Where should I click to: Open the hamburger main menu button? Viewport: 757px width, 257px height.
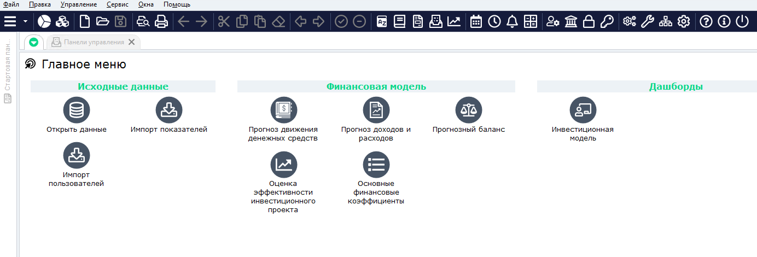10,21
